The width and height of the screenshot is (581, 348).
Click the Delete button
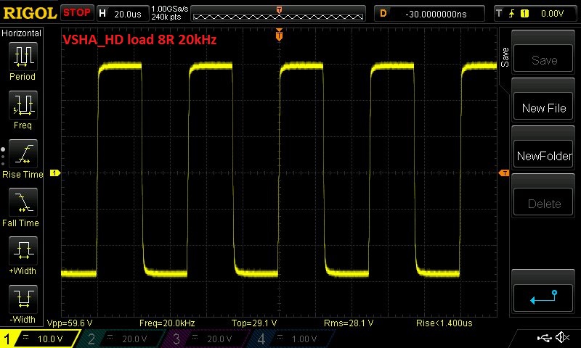(543, 202)
